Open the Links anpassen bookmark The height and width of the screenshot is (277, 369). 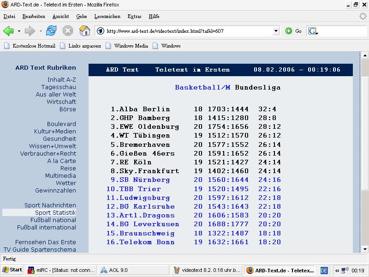pos(81,46)
